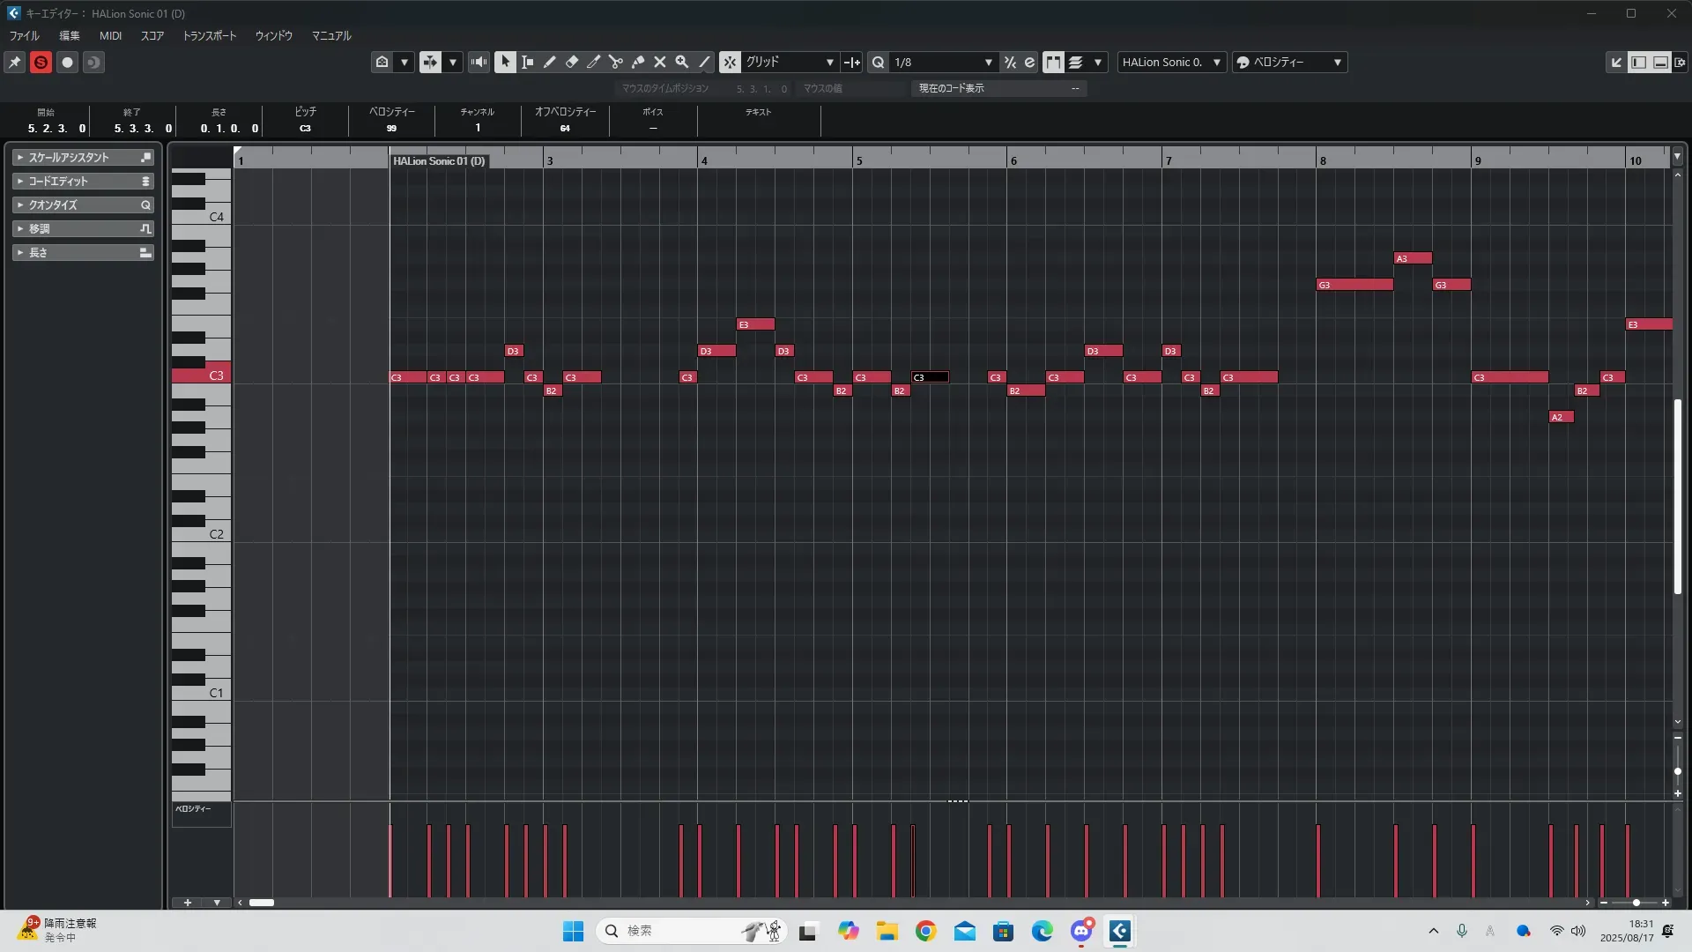Viewport: 1692px width, 952px height.
Task: Toggle Solo Editor button
Action: 41,62
